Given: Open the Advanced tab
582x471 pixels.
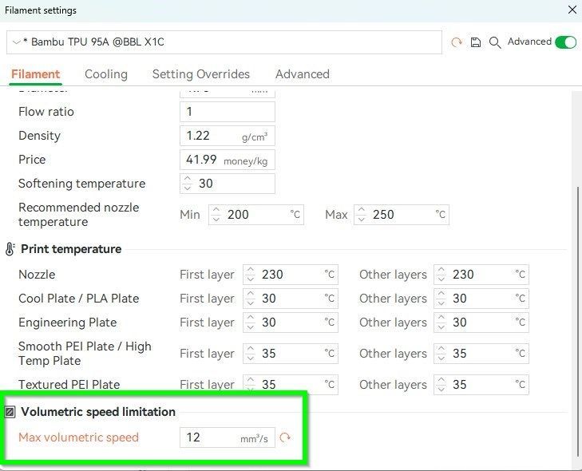Looking at the screenshot, I should click(x=302, y=74).
